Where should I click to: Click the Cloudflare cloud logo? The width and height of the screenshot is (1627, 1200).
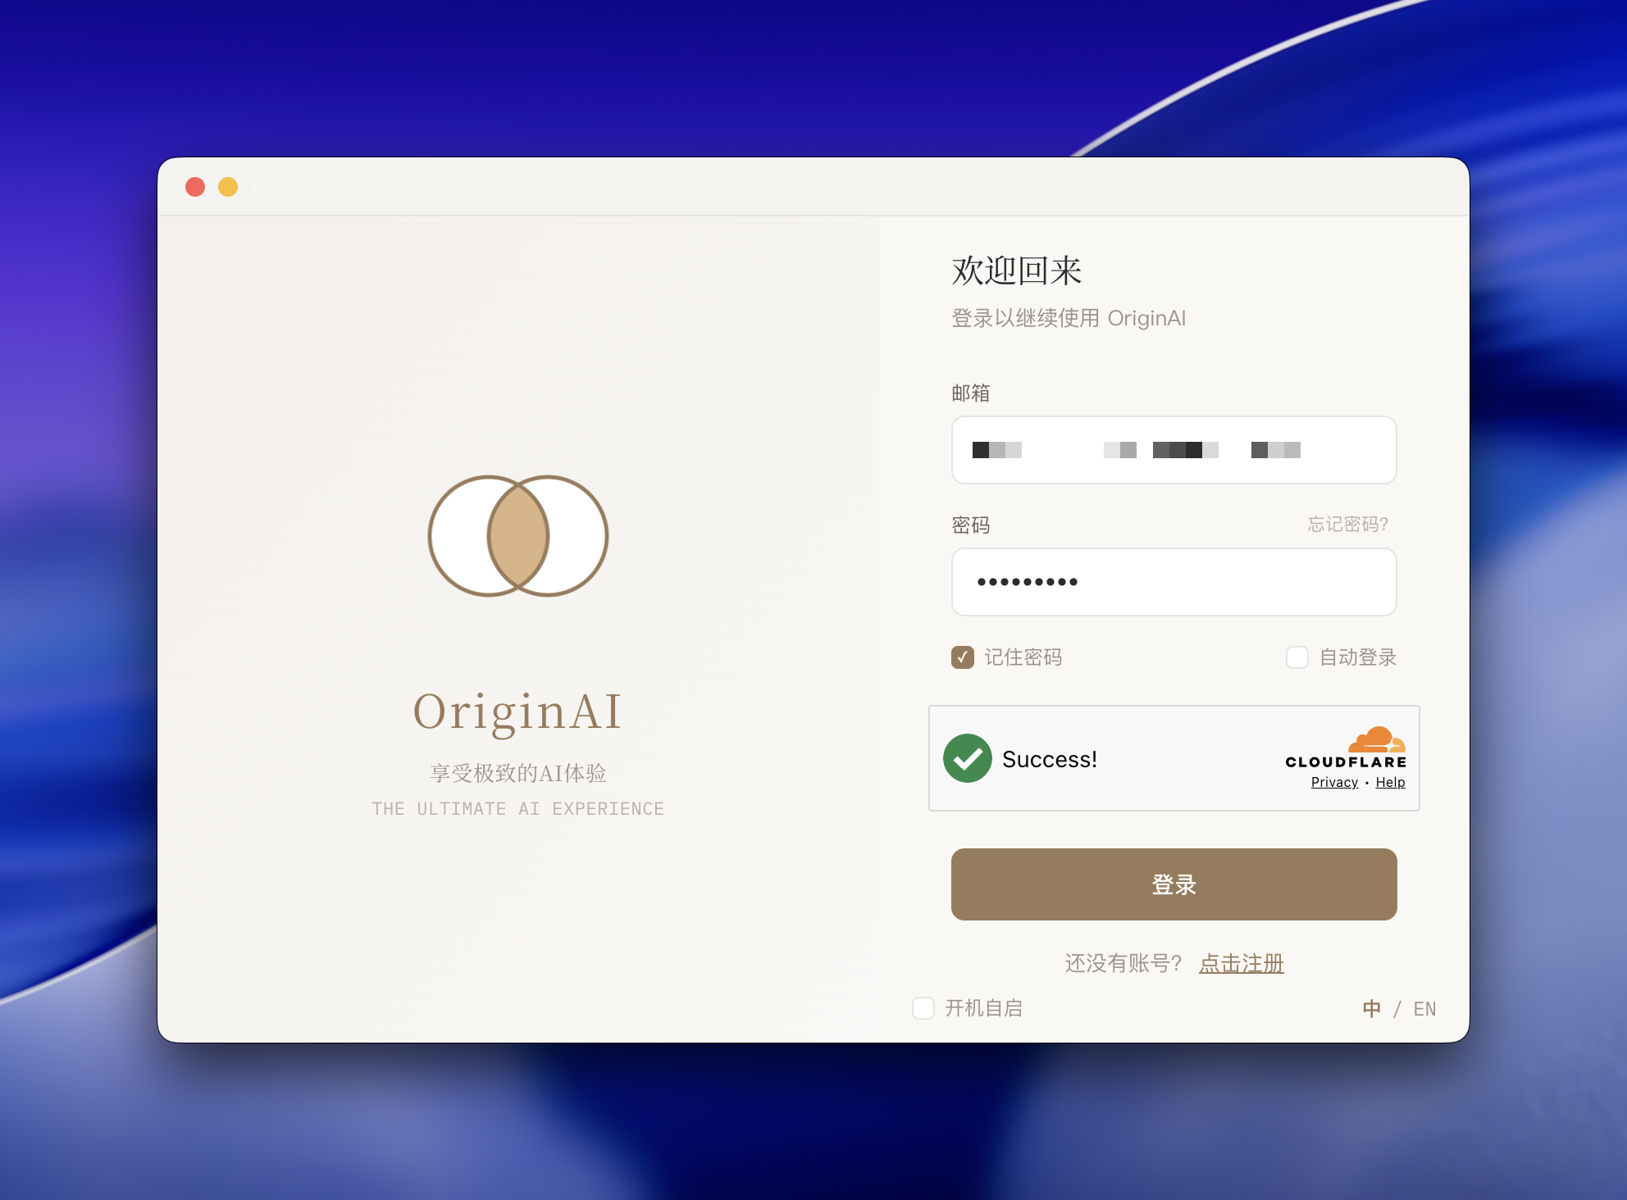click(x=1377, y=739)
